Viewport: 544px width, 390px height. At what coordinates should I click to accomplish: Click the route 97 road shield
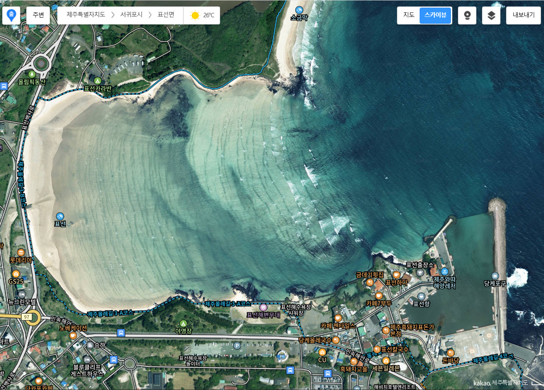click(x=27, y=317)
